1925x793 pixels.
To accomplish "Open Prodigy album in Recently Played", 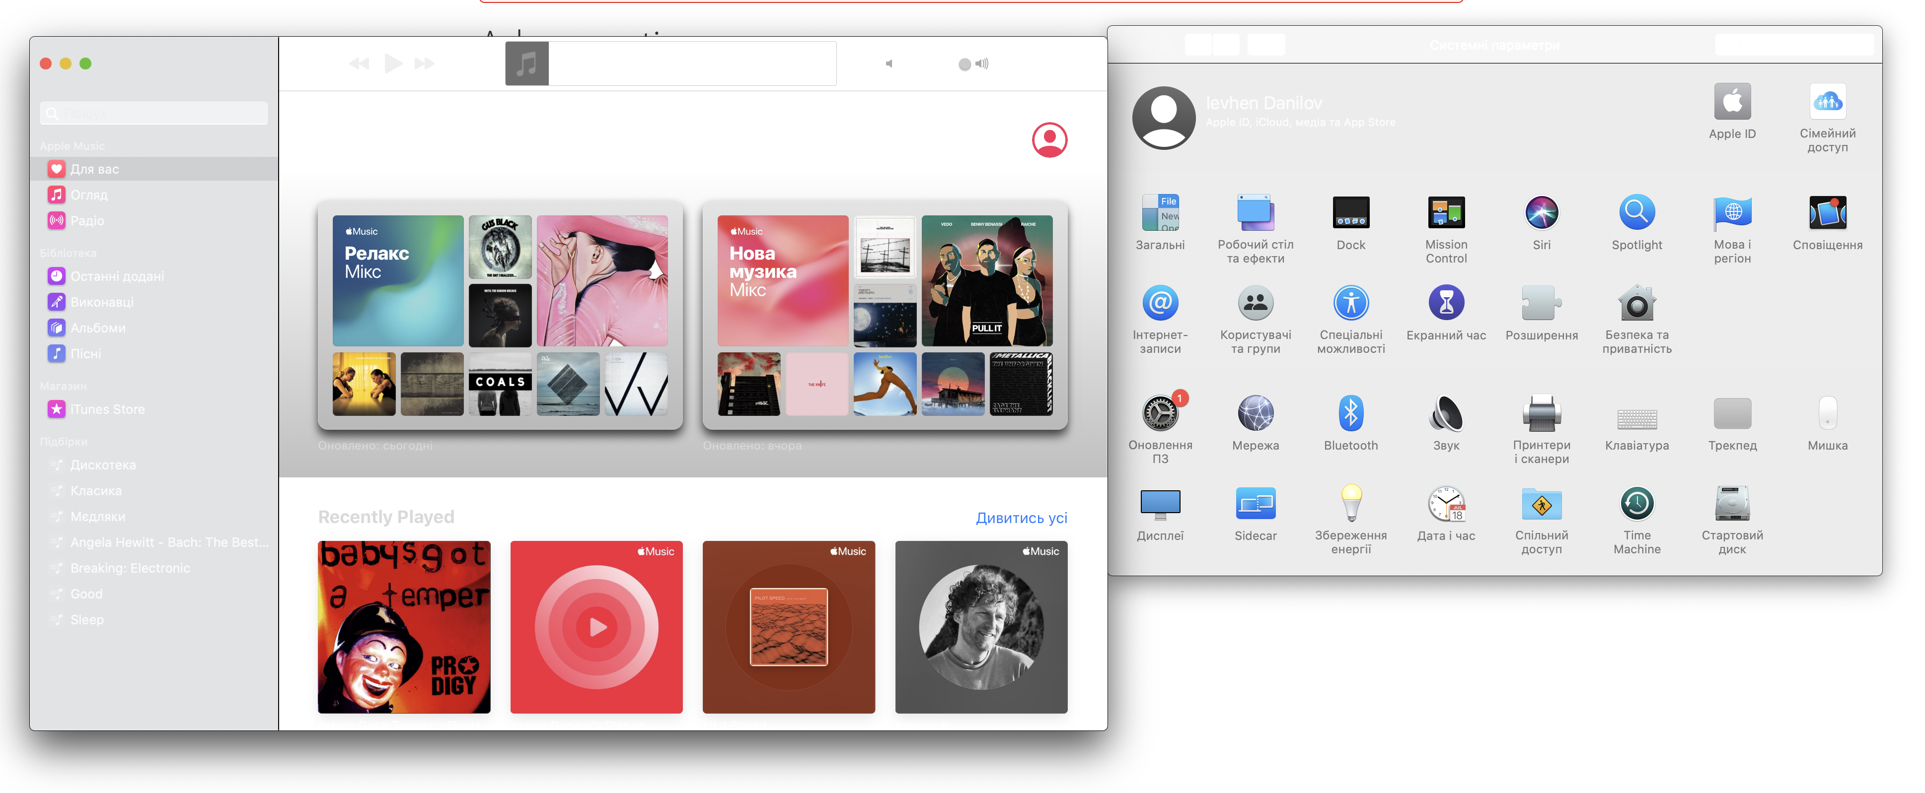I will click(404, 626).
